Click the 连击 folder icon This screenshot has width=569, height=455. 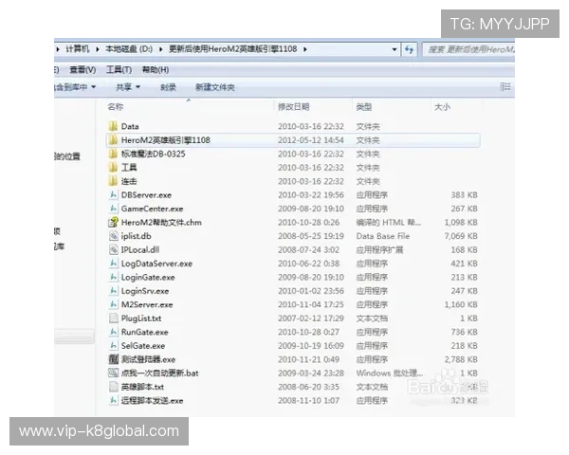point(113,181)
